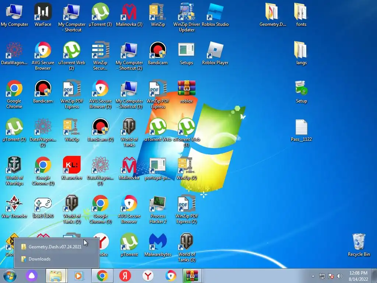Click the purple Alice assistant taskbar icon

32,276
